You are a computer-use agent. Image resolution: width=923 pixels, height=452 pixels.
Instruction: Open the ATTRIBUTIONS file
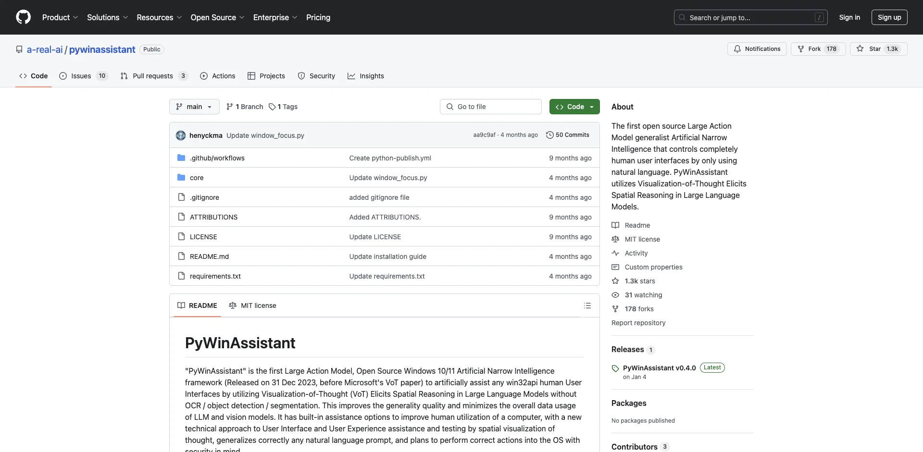[213, 217]
